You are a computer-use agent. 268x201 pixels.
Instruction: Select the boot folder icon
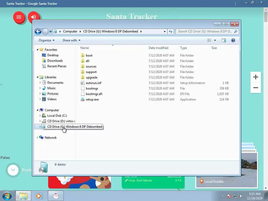click(x=82, y=55)
